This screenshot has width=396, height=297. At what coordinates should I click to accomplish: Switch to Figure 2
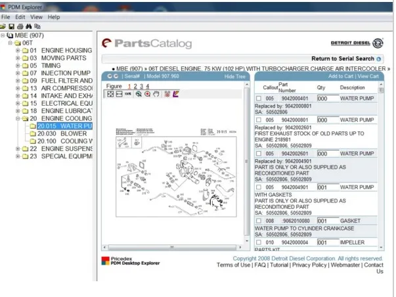[135, 87]
